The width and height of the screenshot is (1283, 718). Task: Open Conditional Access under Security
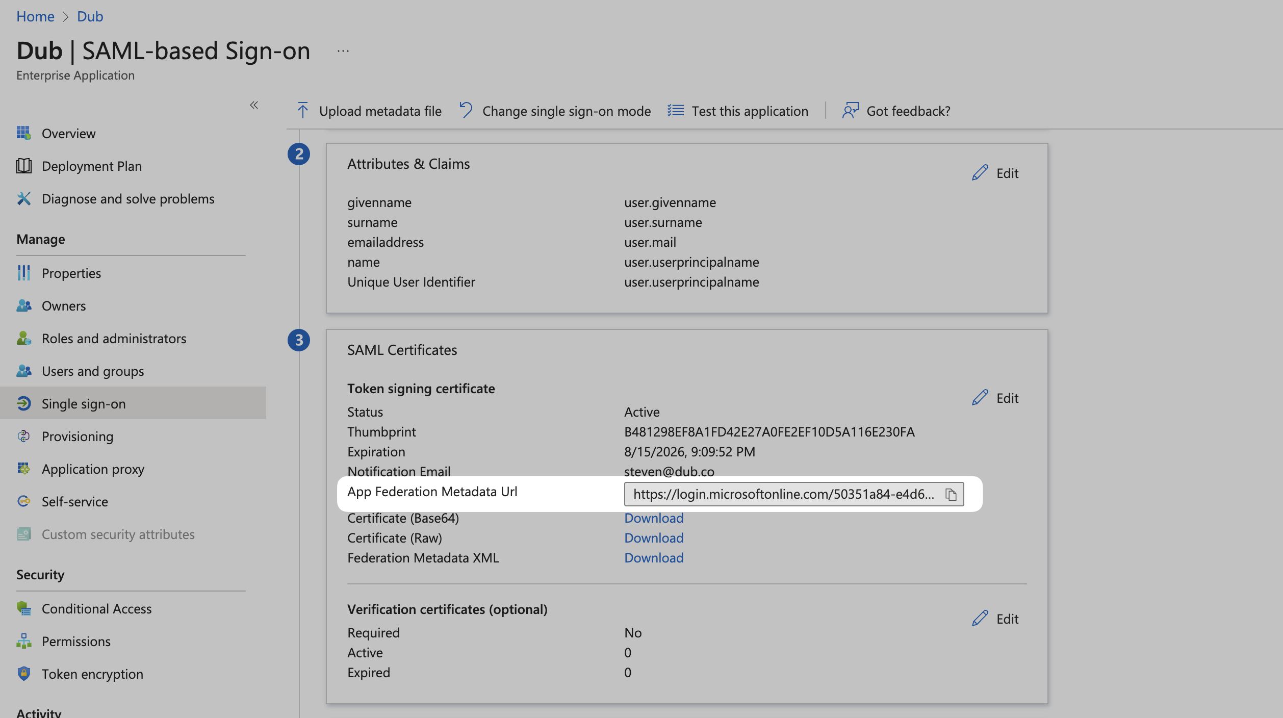(96, 608)
